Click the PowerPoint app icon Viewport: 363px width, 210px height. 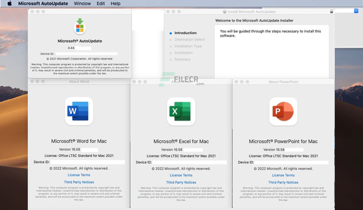pos(284,112)
